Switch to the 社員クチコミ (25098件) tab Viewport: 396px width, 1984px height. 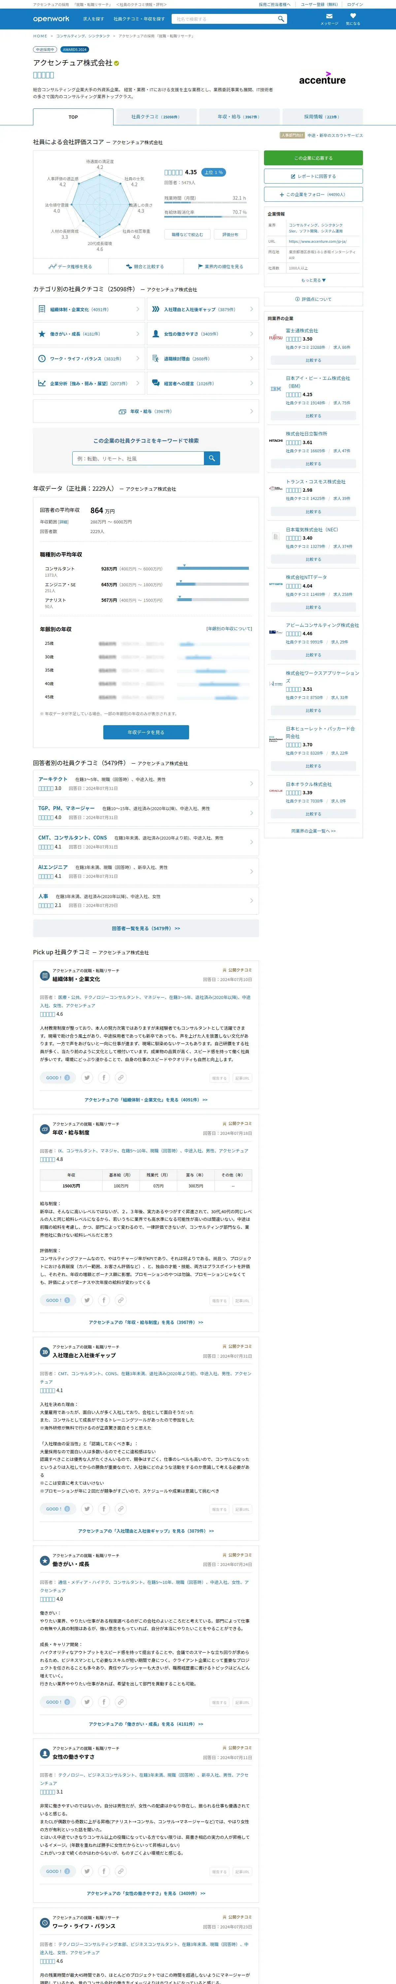(x=155, y=117)
